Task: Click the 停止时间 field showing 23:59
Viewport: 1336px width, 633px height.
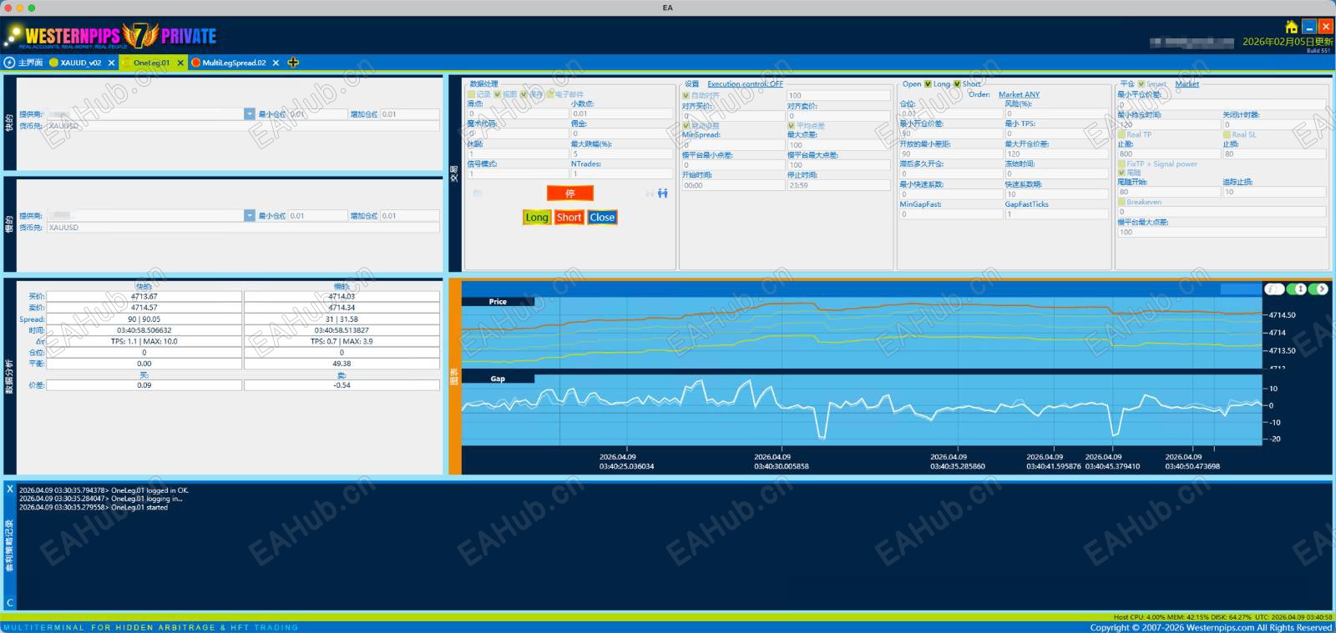Action: [x=838, y=186]
